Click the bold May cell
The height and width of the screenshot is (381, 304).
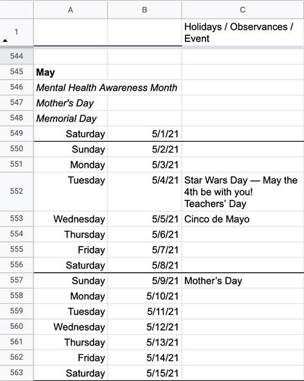(71, 72)
